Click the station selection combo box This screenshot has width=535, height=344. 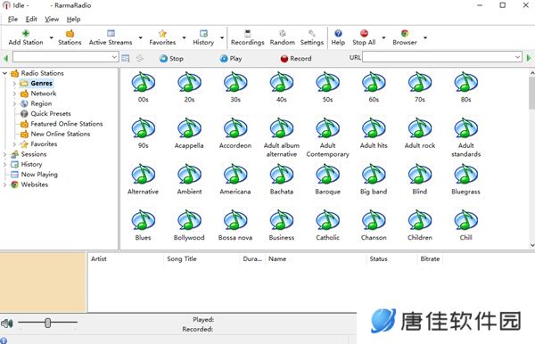[x=65, y=57]
